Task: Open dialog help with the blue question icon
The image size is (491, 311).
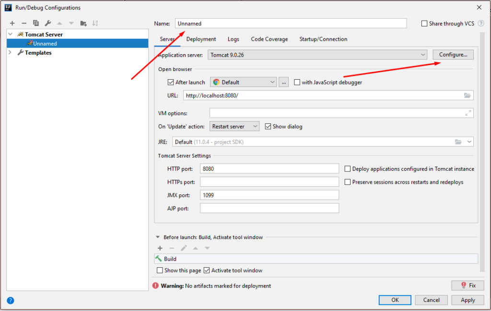Action: (x=11, y=300)
